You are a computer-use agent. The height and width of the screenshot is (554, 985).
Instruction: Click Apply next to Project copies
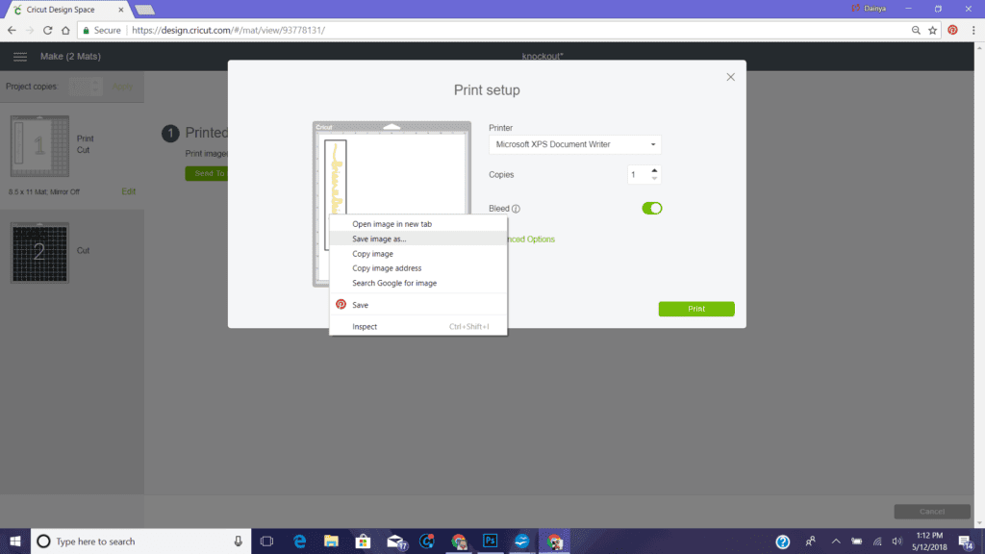pyautogui.click(x=122, y=87)
